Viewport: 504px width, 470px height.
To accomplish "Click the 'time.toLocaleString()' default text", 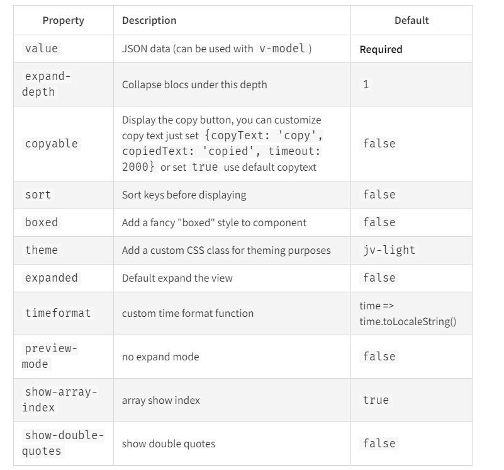I will [x=408, y=321].
